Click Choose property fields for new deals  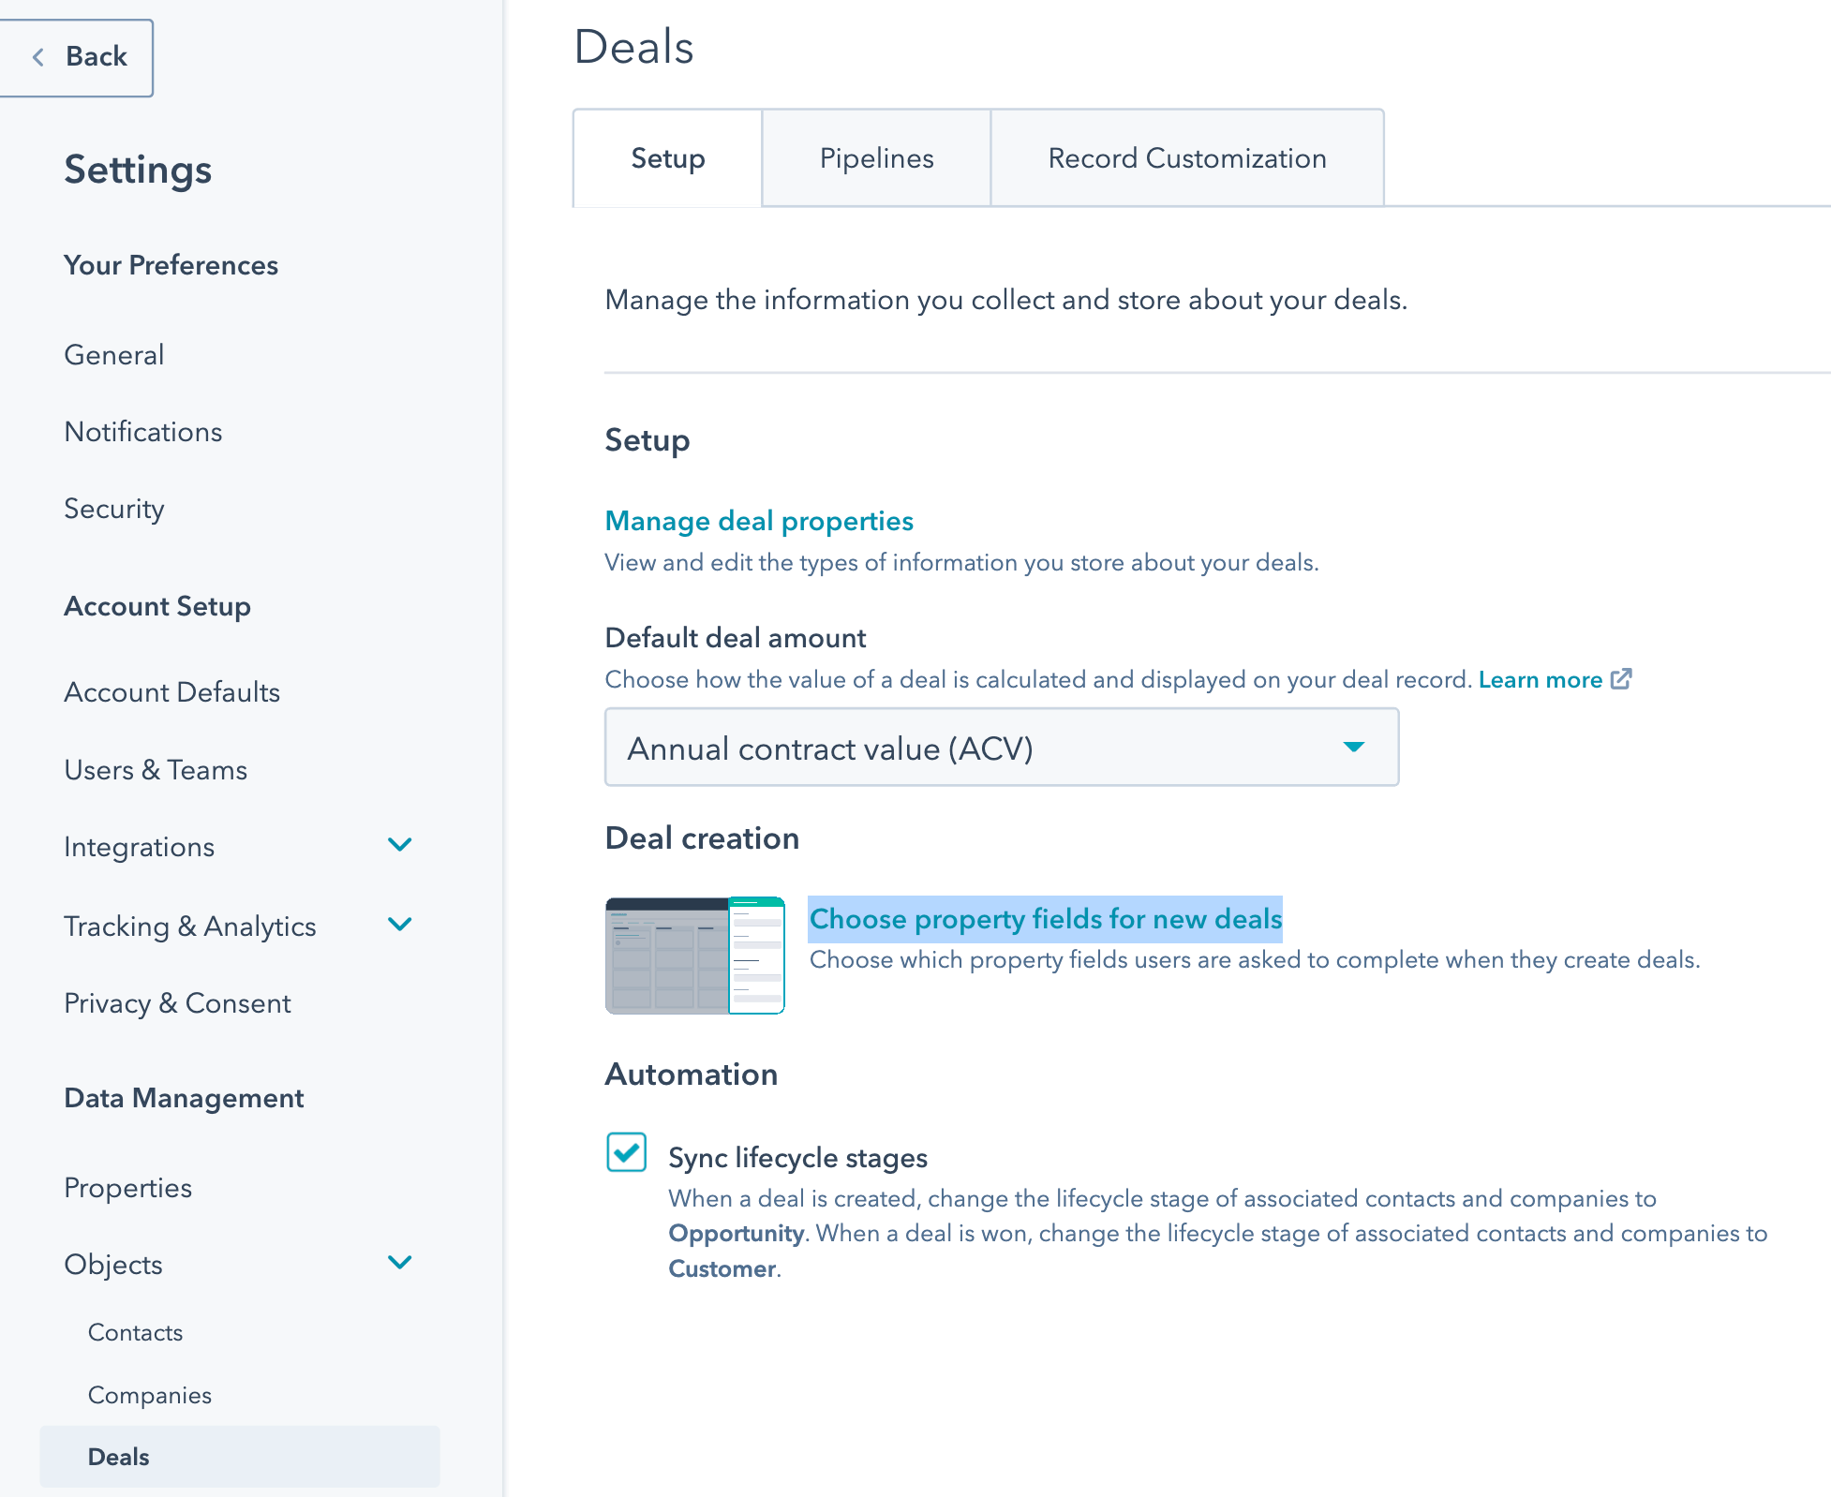(1045, 919)
